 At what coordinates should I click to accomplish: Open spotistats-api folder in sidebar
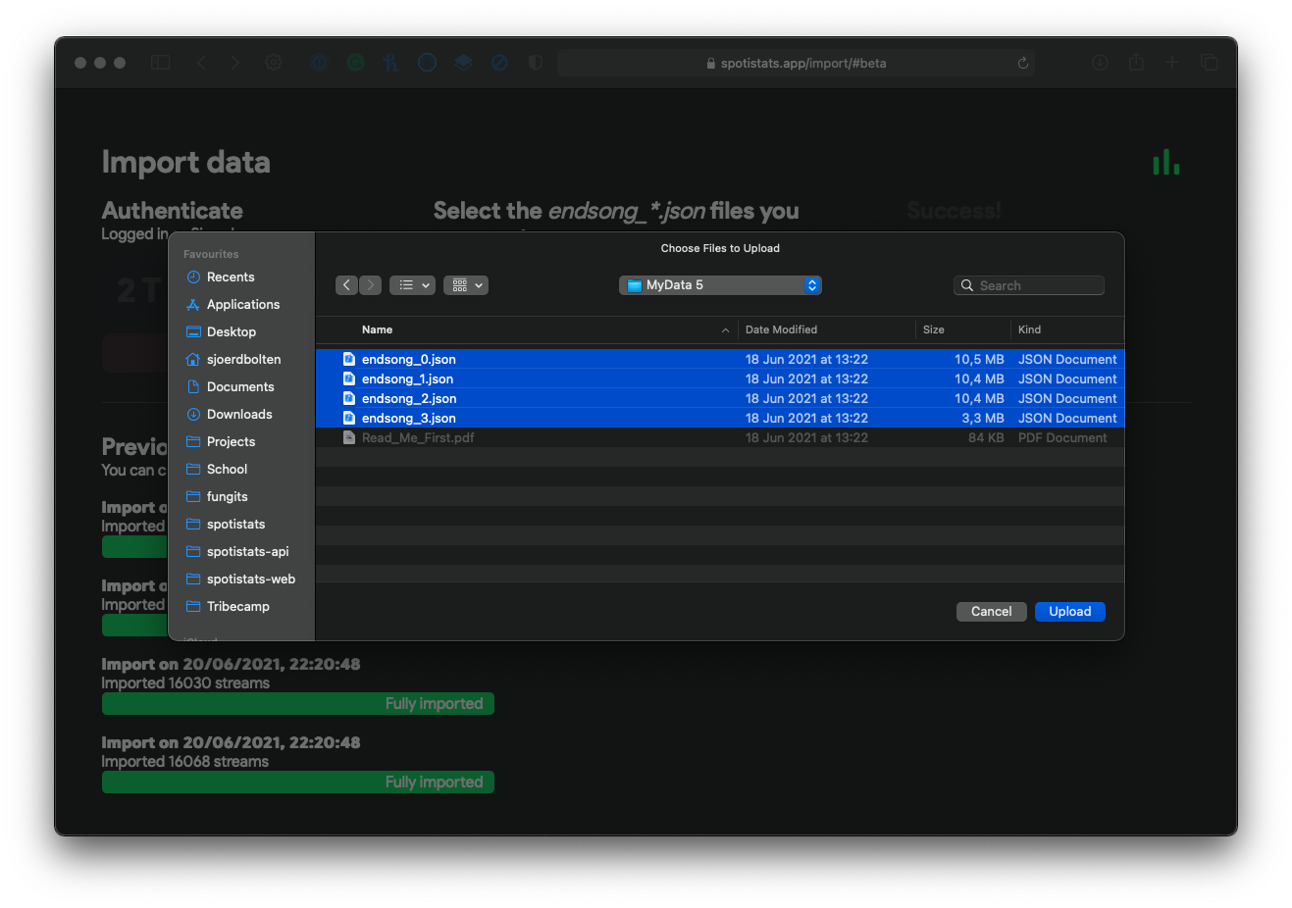(x=247, y=552)
